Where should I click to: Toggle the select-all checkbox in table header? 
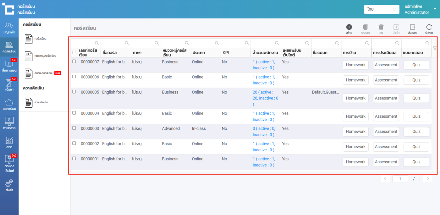click(x=74, y=52)
